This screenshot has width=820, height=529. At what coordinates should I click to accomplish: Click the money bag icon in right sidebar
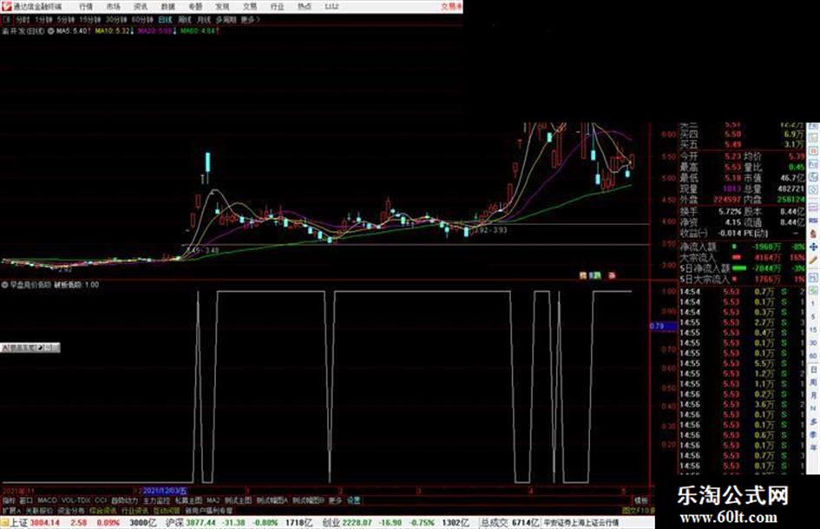pyautogui.click(x=813, y=234)
